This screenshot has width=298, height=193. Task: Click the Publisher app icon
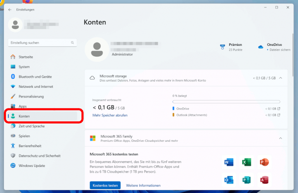coord(246,180)
